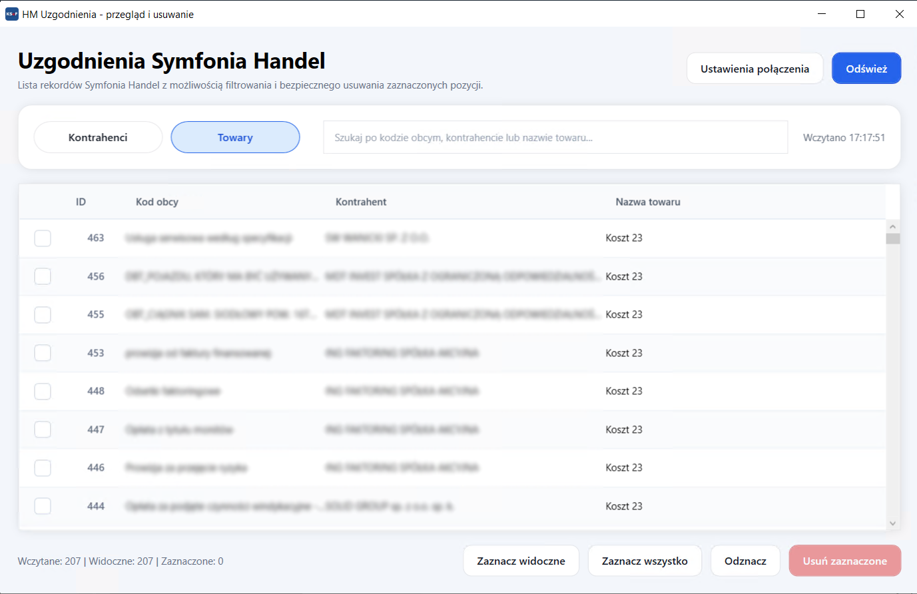This screenshot has width=917, height=594.
Task: Switch to the Kontrahenci tab
Action: tap(98, 137)
